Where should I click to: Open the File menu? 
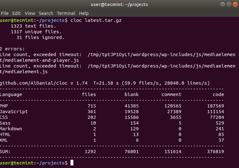tap(4, 13)
